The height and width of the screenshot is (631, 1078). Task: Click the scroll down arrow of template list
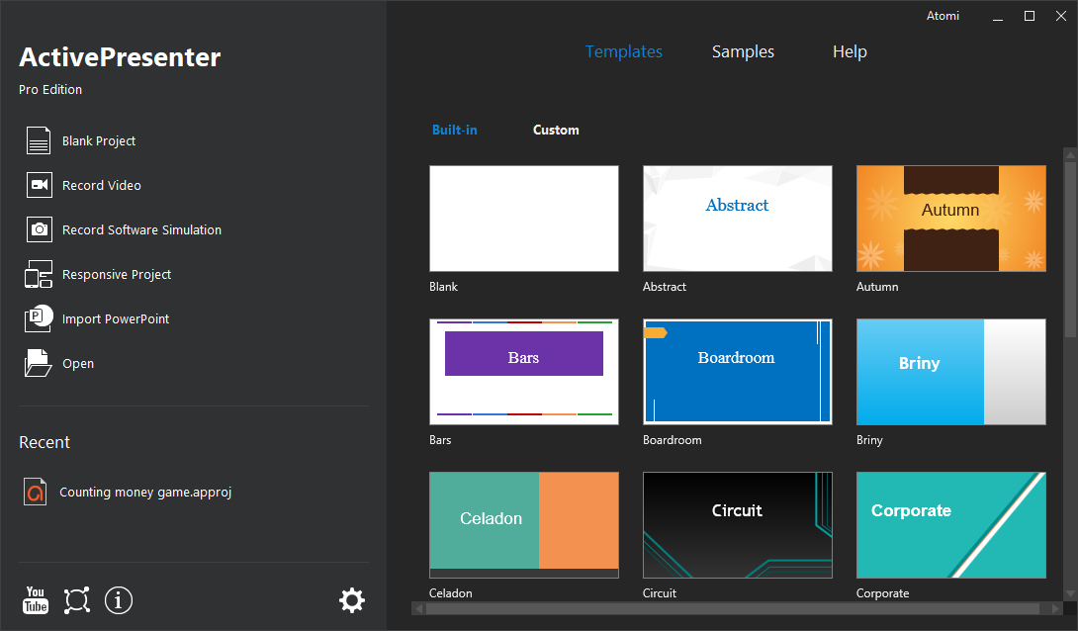tap(1070, 593)
